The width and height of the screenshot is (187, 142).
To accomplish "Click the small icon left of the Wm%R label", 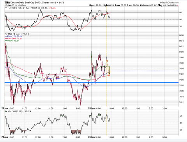I will tap(6, 111).
